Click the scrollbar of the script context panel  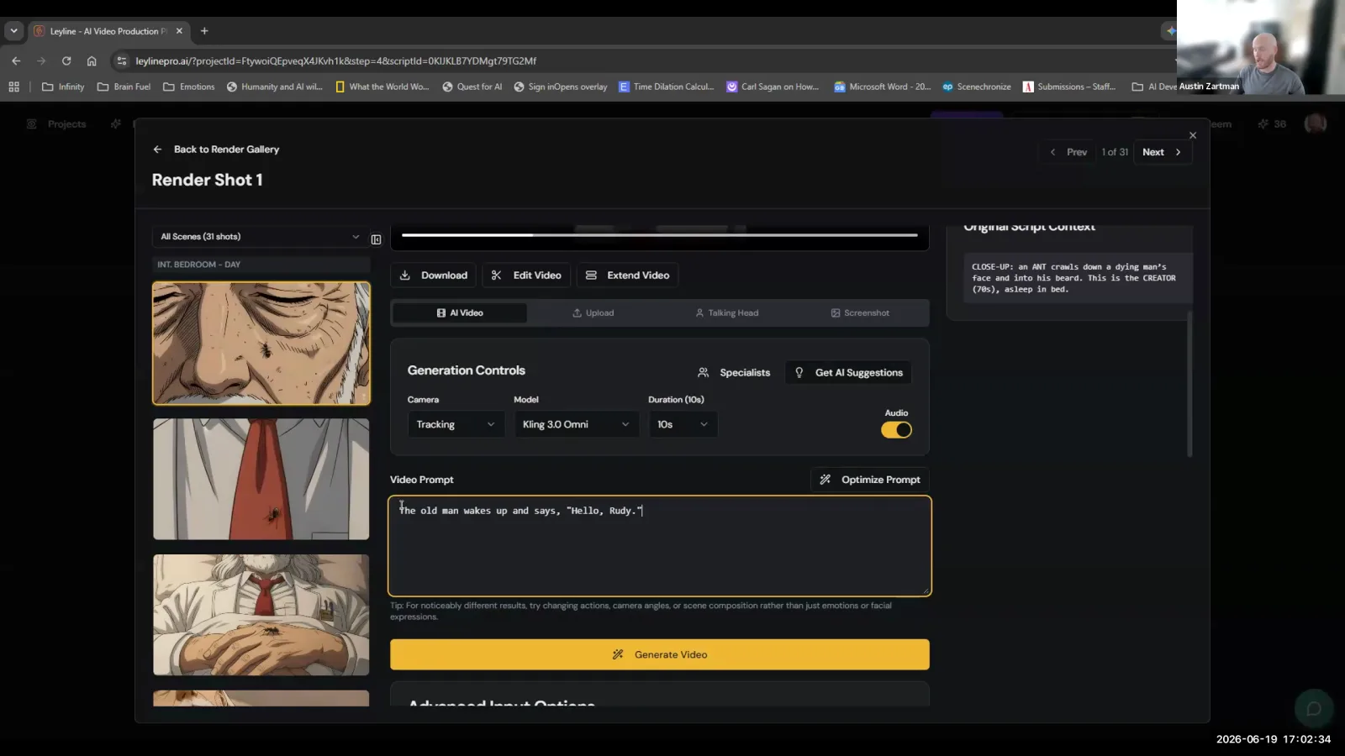(1189, 383)
